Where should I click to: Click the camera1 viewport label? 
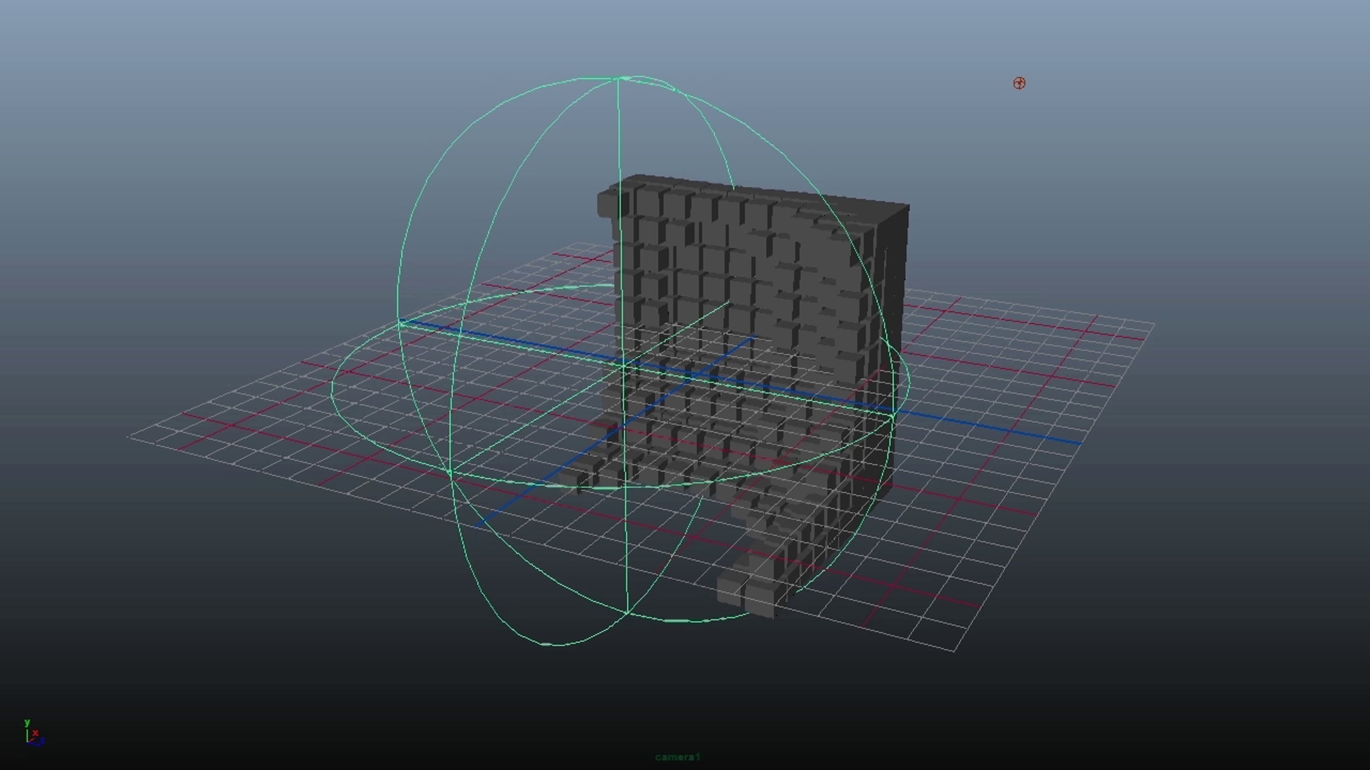(678, 757)
